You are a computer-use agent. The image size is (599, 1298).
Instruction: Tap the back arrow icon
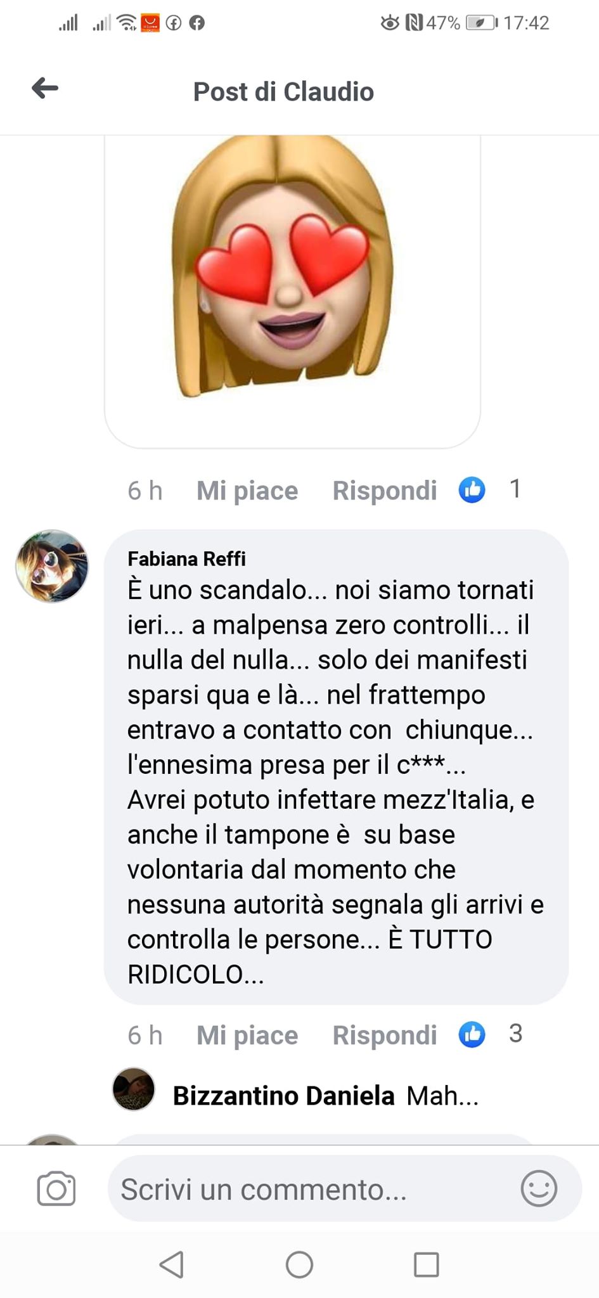[45, 88]
